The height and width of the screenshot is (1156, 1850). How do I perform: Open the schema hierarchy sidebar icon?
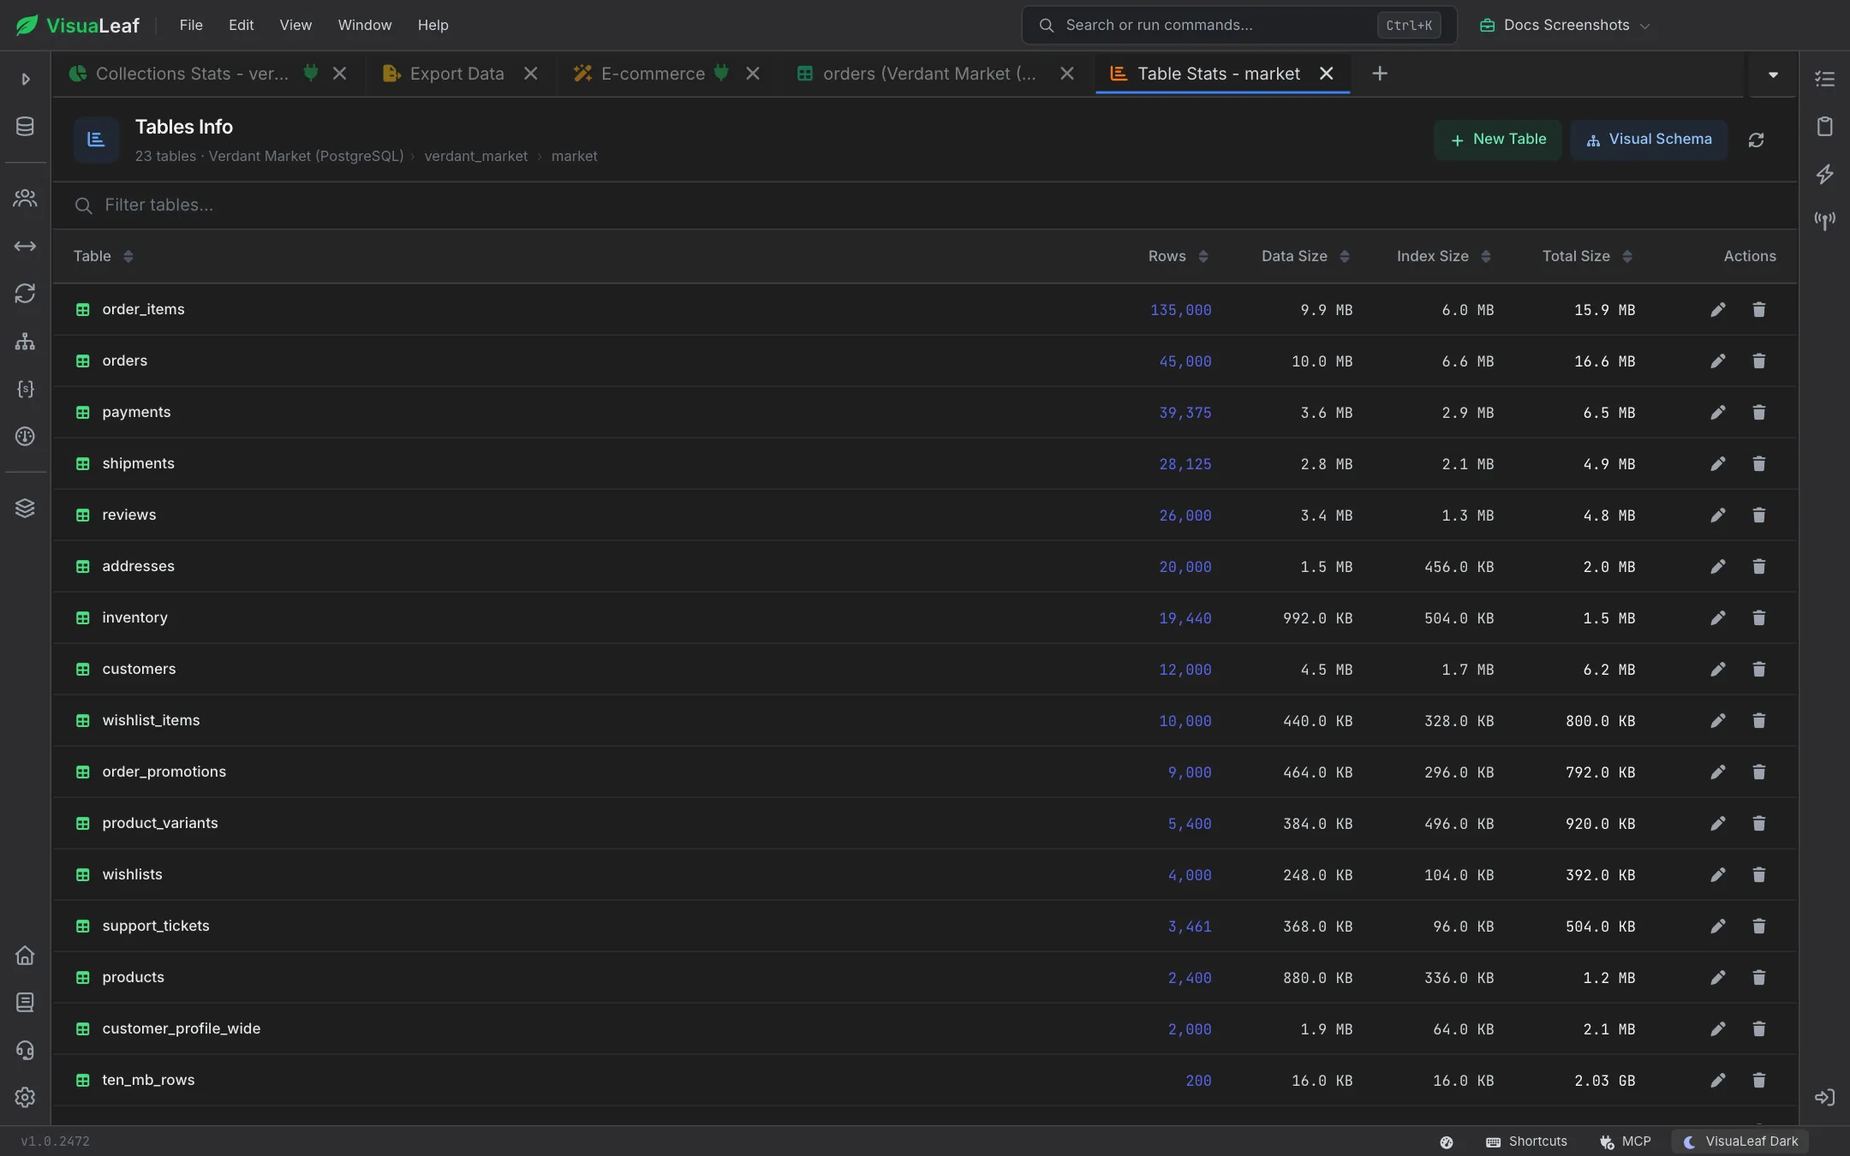pyautogui.click(x=25, y=342)
